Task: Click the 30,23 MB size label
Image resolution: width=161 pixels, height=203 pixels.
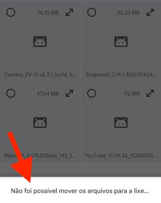Action: [128, 13]
